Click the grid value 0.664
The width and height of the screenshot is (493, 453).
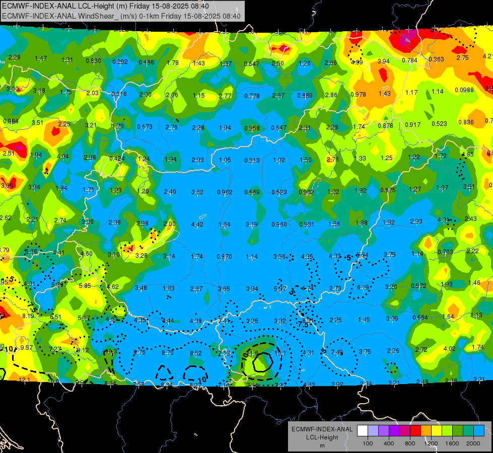point(420,317)
